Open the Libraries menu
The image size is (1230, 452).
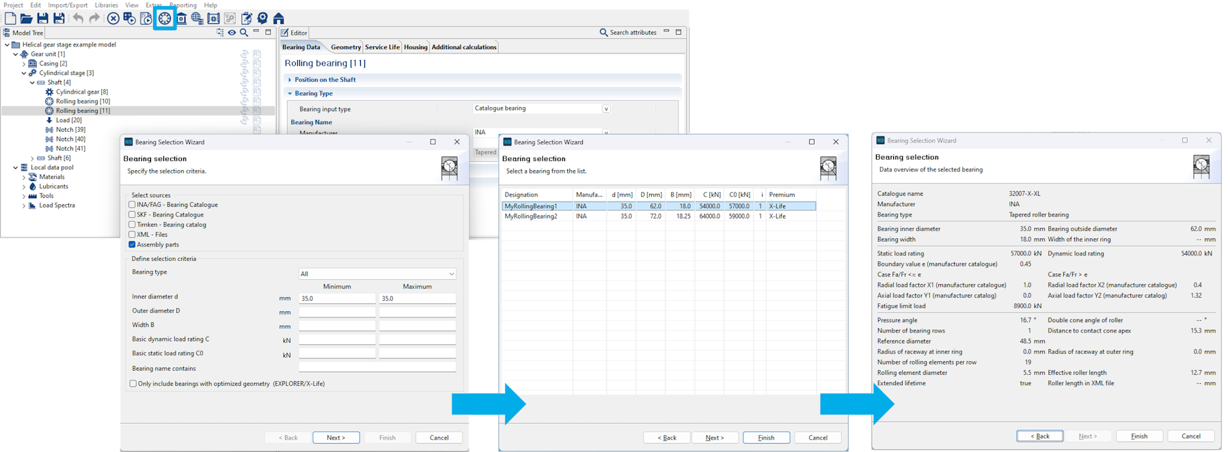106,5
